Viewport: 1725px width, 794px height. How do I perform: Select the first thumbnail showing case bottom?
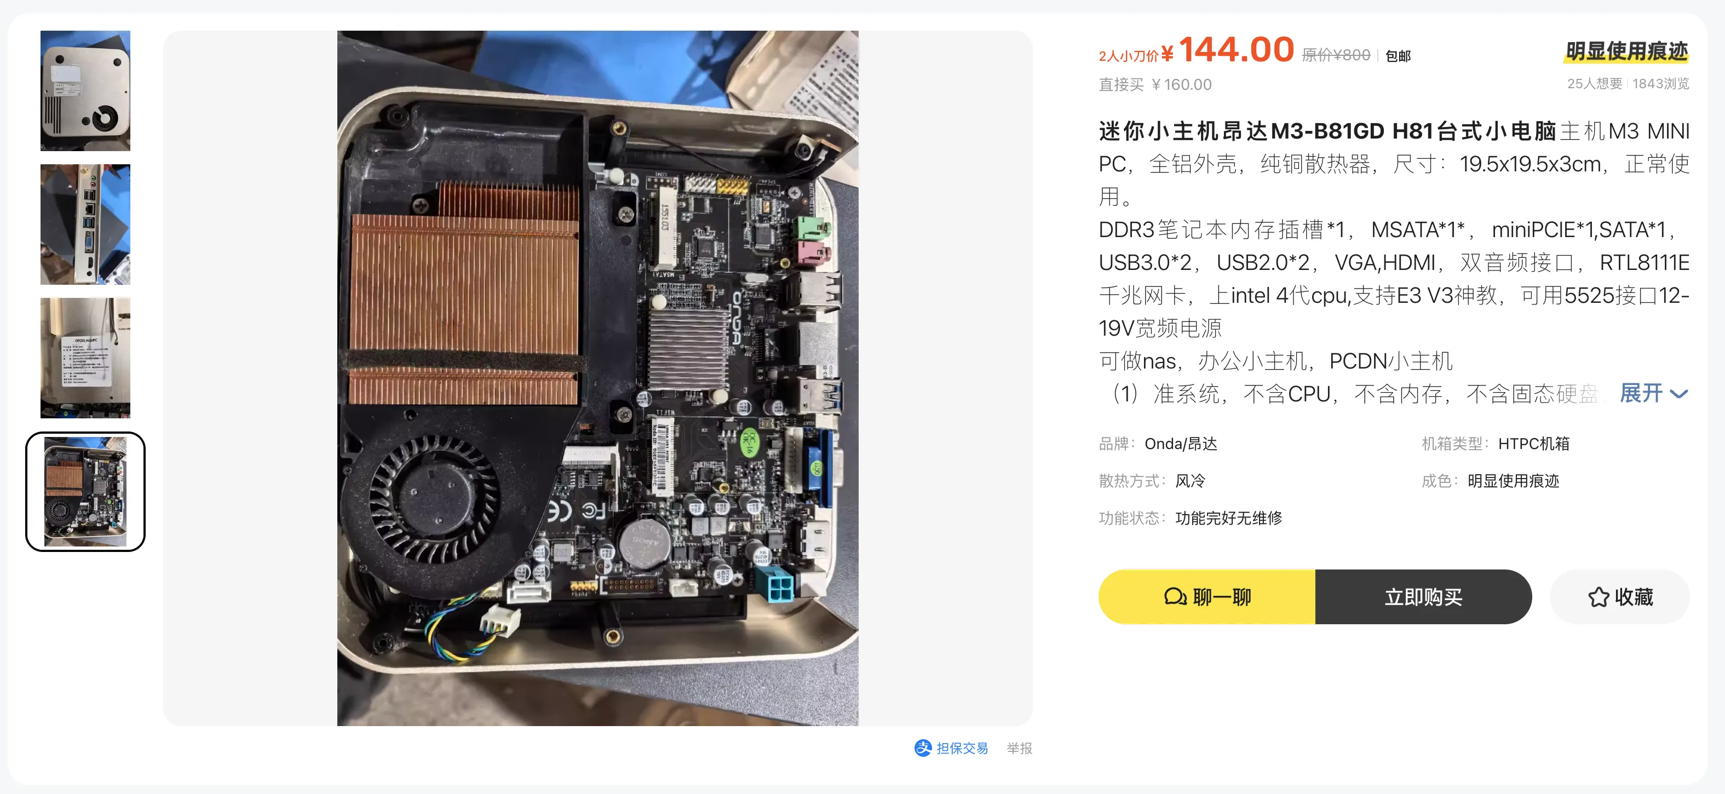point(85,90)
